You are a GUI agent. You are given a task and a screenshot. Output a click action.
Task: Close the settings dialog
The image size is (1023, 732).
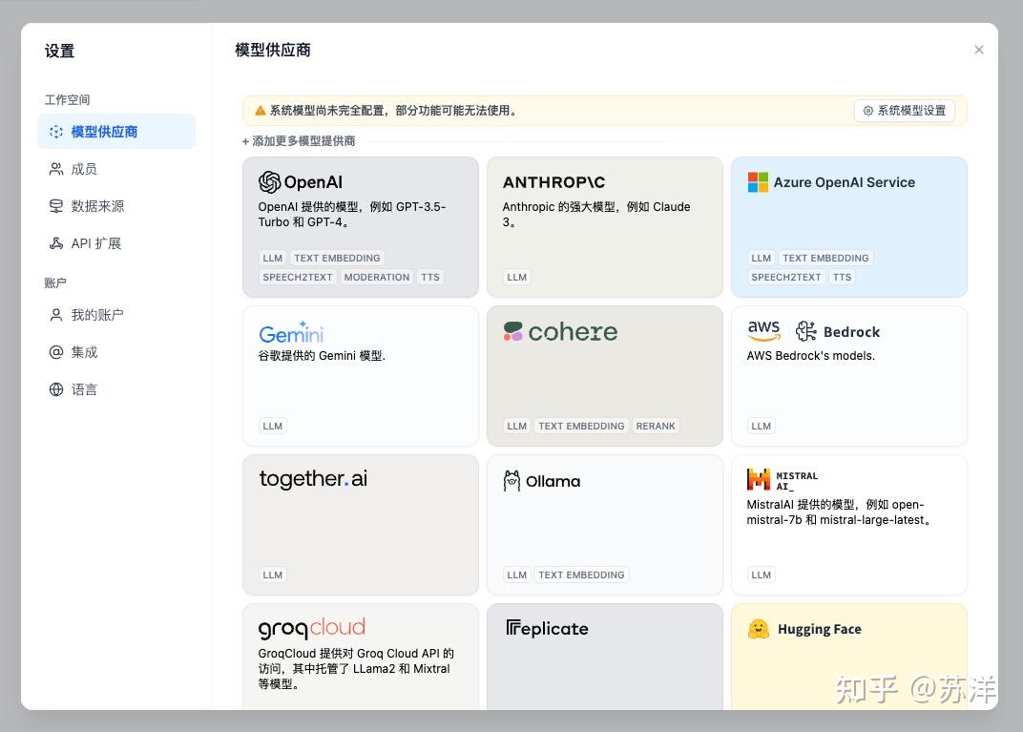tap(978, 50)
